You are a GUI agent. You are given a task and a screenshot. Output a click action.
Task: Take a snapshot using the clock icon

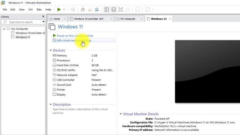[82, 9]
